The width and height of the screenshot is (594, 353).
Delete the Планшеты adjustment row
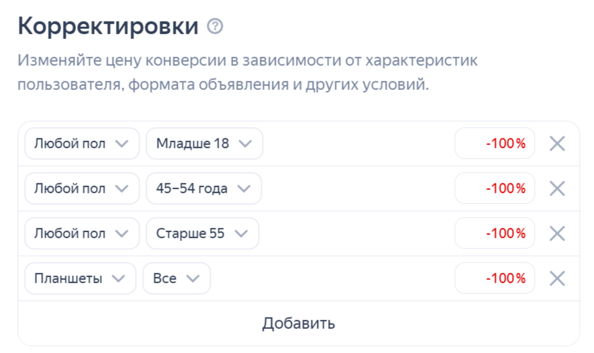point(557,279)
